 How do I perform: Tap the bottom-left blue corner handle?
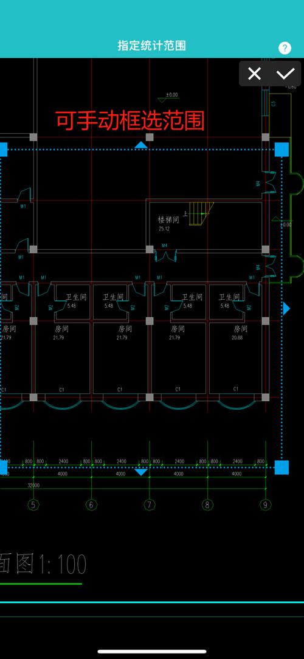(x=4, y=467)
